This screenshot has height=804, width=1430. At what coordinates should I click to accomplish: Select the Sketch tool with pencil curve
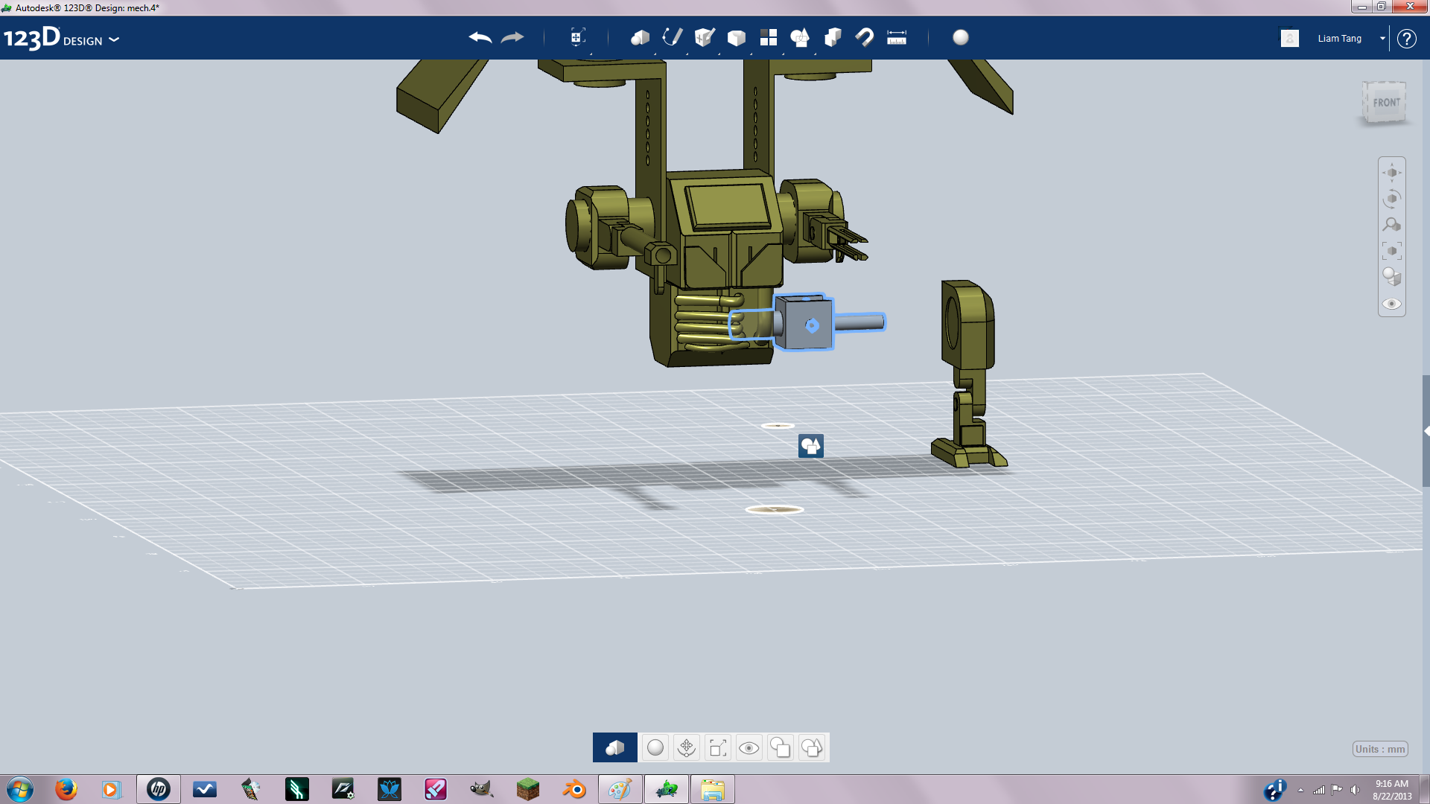coord(672,37)
